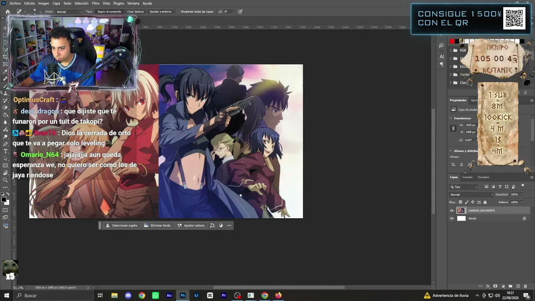535x301 pixels.
Task: Open the extra tools three-dots button
Action: (x=5, y=187)
